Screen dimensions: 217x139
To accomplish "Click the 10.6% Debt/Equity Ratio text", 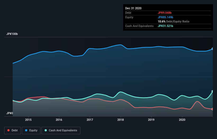I will [174, 21].
